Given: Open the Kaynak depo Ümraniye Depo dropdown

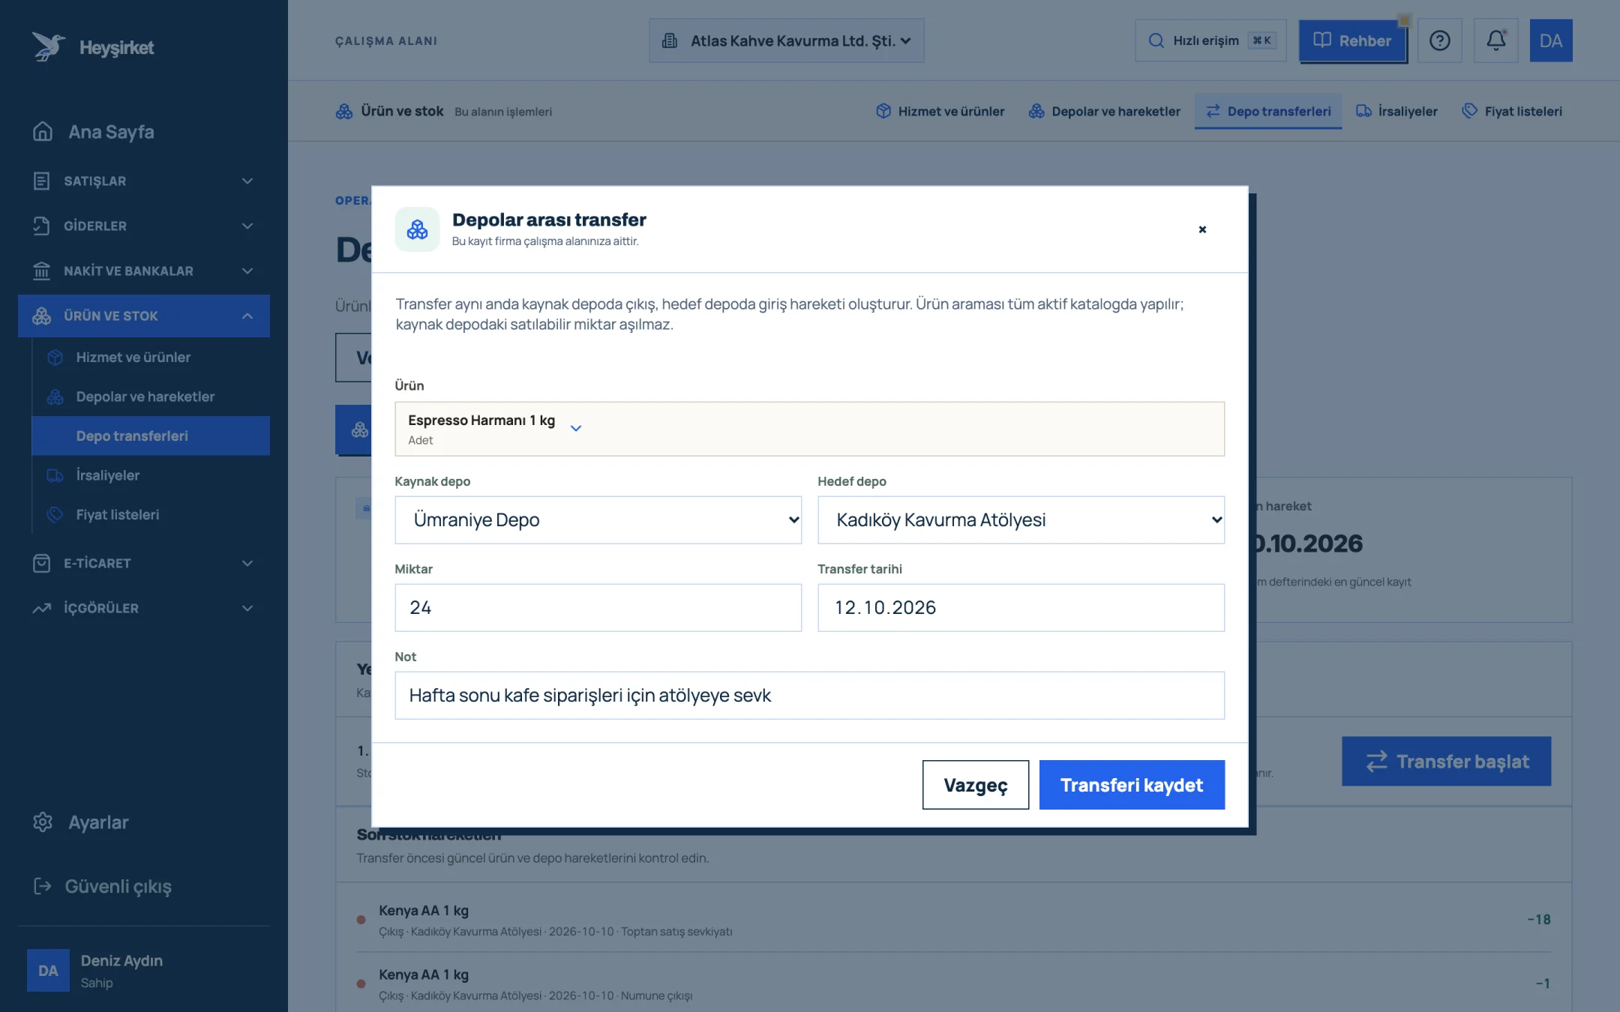Looking at the screenshot, I should click(x=598, y=519).
